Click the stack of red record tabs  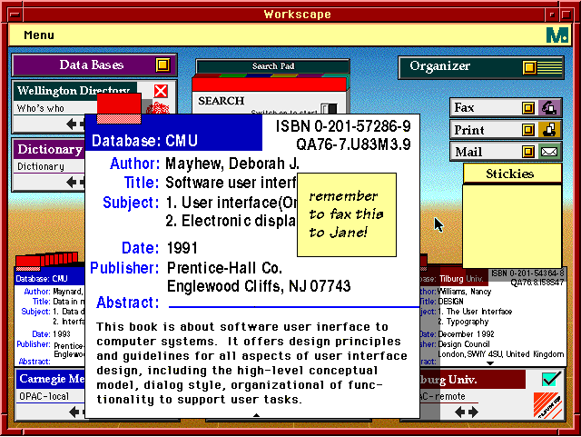click(x=47, y=259)
